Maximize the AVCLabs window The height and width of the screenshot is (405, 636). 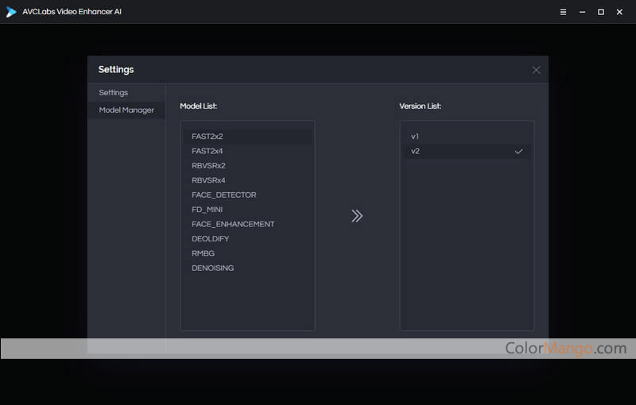point(601,12)
